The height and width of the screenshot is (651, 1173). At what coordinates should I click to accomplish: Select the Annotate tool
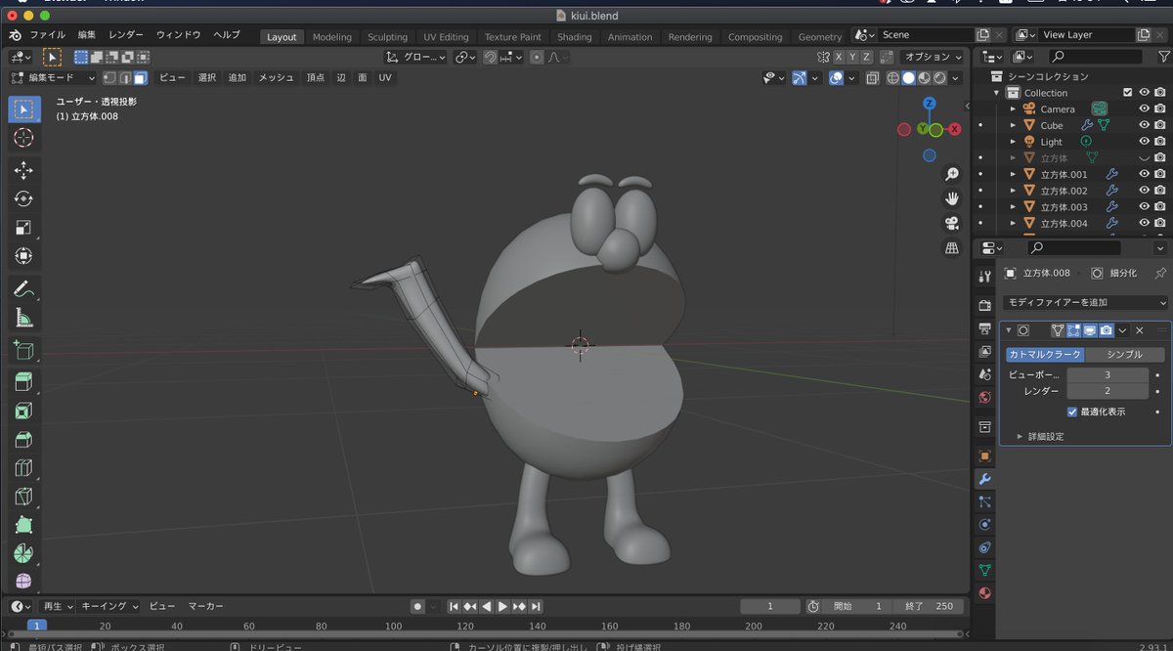24,289
